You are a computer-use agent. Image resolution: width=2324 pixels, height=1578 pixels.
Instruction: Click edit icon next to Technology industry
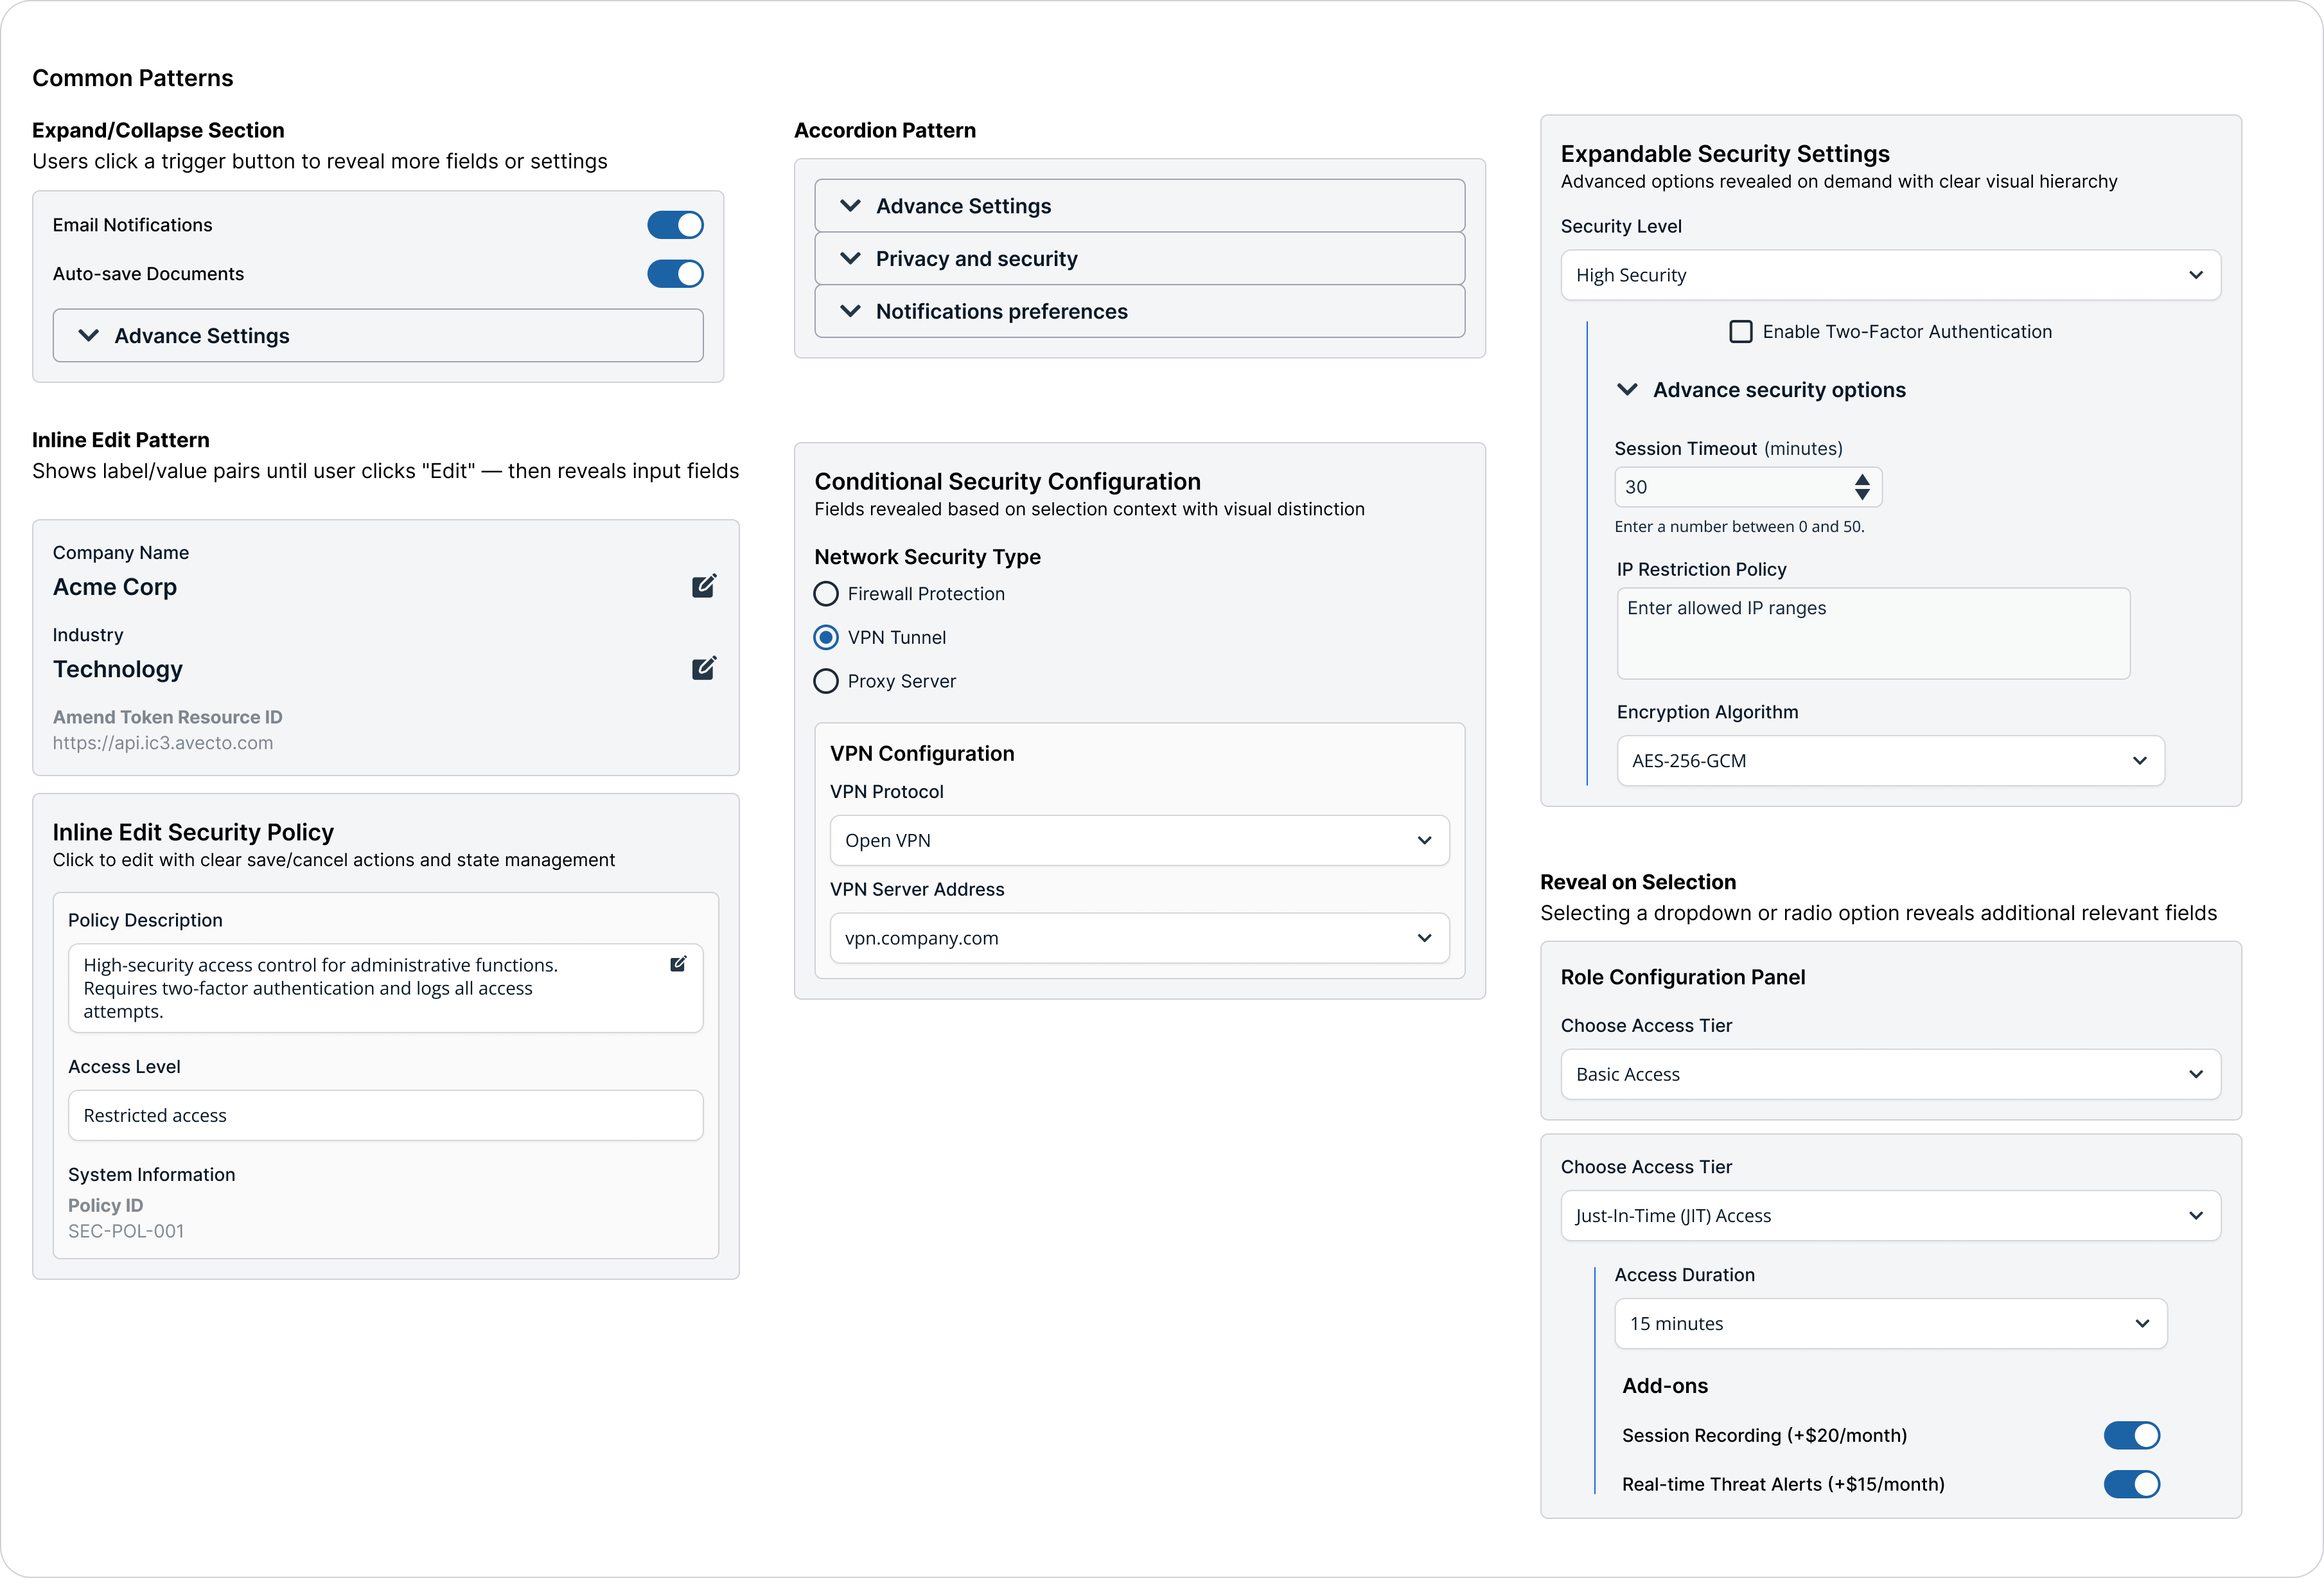click(703, 668)
